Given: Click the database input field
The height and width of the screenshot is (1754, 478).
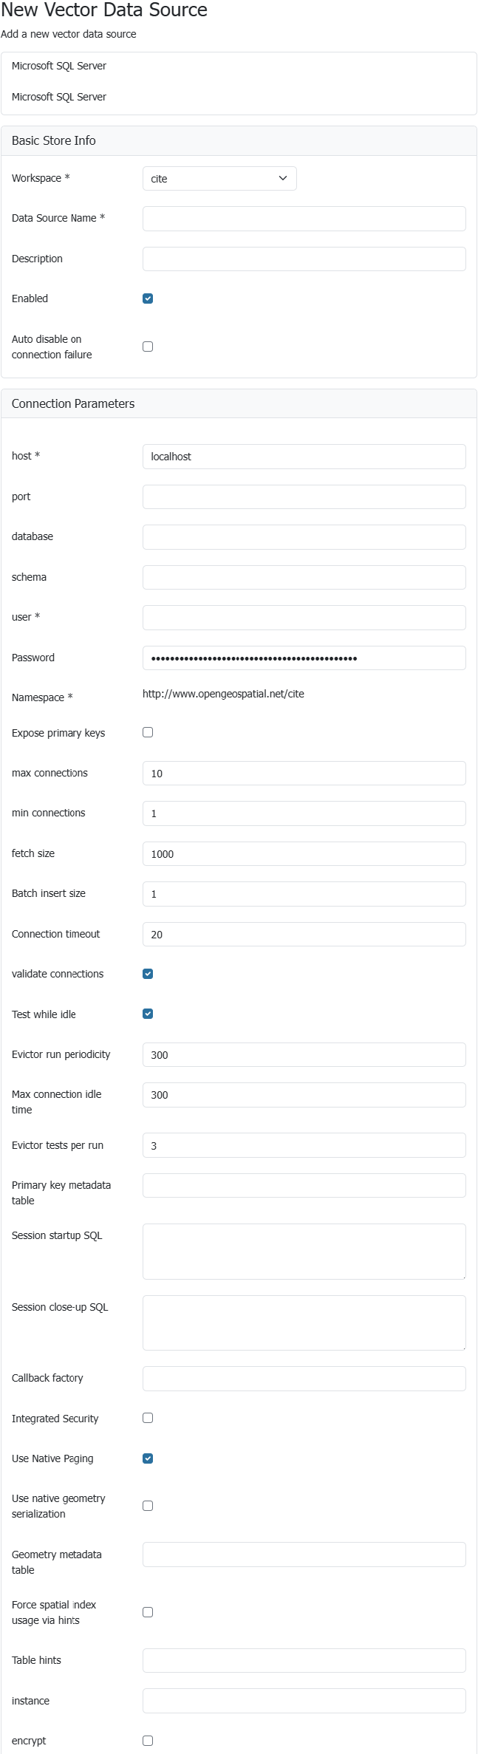Looking at the screenshot, I should 304,537.
